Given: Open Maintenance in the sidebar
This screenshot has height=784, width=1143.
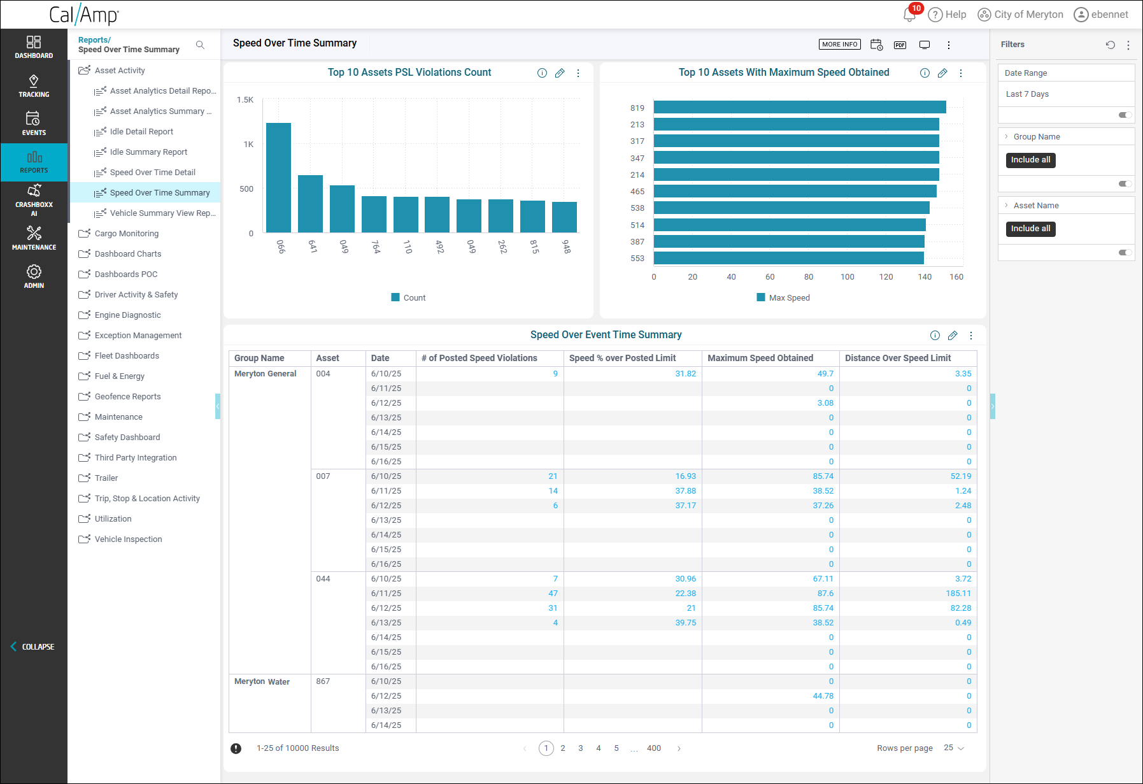Looking at the screenshot, I should 34,238.
